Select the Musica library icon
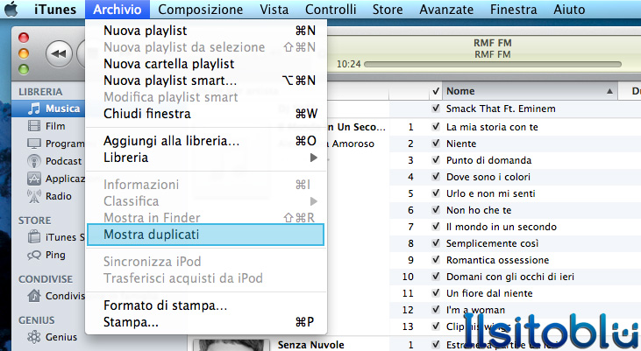Screen dimensions: 641x351 34,109
